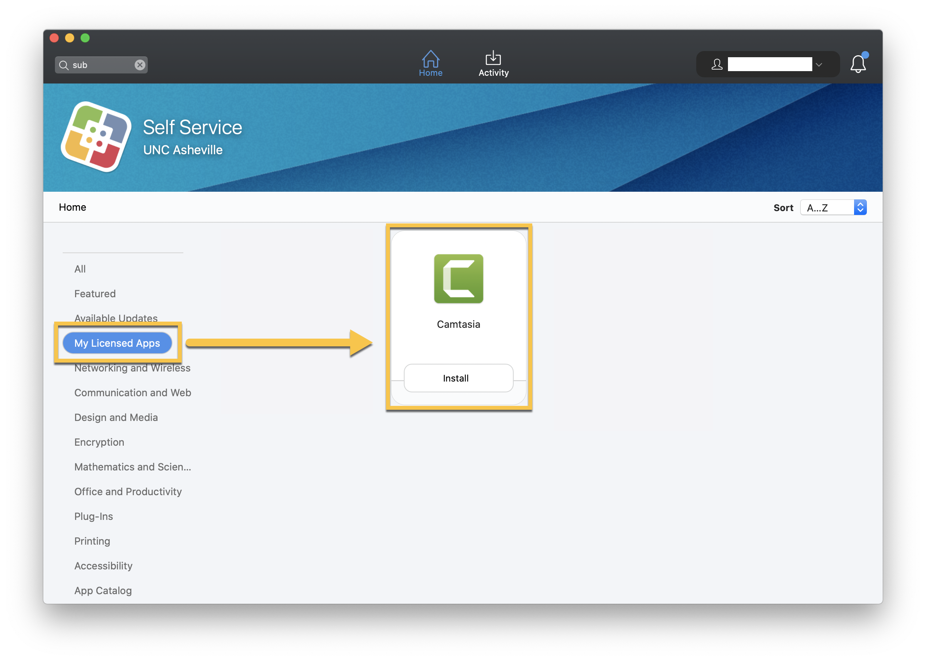Click the magnifying glass search icon
926x661 pixels.
click(x=64, y=65)
